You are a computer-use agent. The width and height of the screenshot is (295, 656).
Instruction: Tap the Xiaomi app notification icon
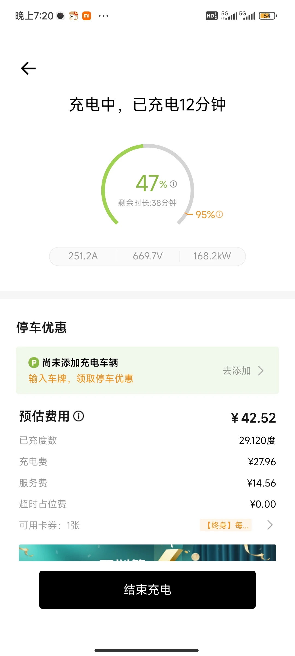click(87, 16)
